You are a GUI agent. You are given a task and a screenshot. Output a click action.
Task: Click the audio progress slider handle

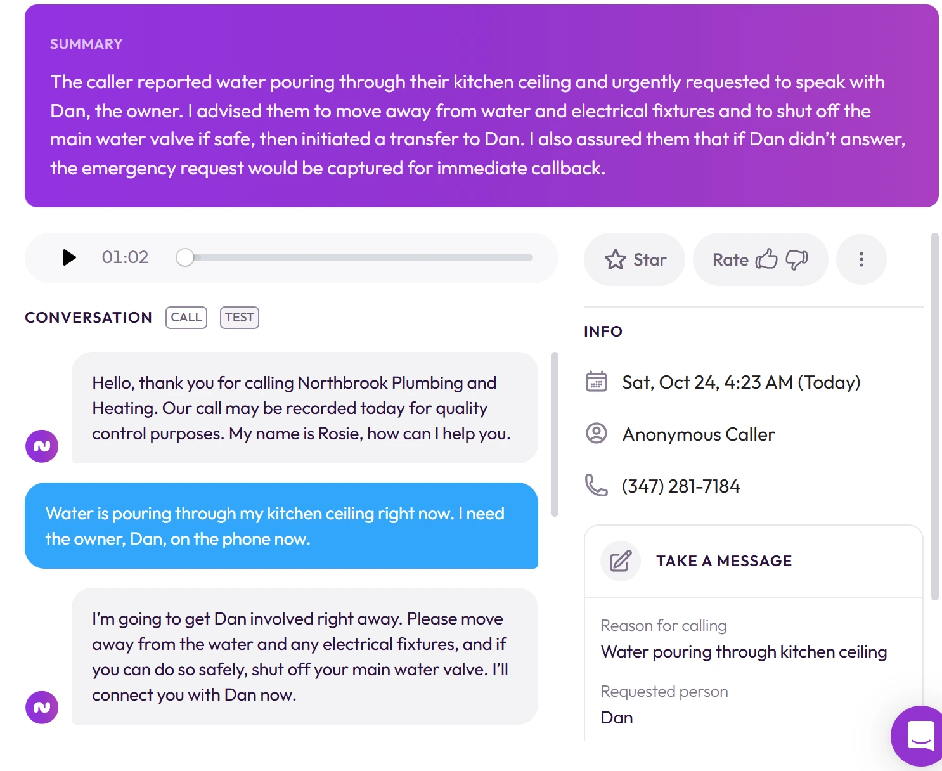click(185, 257)
